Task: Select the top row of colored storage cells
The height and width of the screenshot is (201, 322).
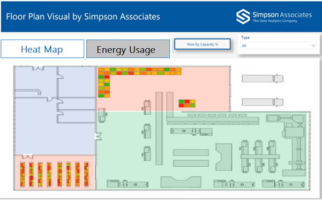Action: pyautogui.click(x=140, y=70)
